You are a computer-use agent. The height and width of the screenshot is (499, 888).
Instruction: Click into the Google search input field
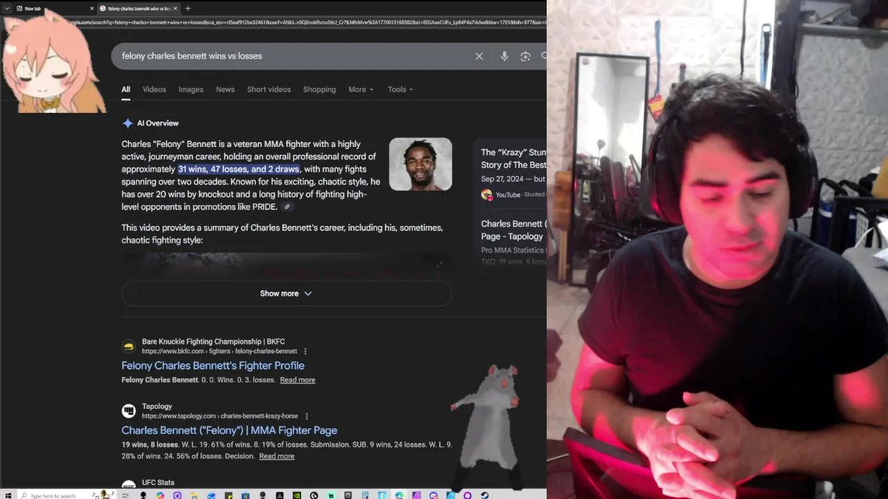point(291,56)
